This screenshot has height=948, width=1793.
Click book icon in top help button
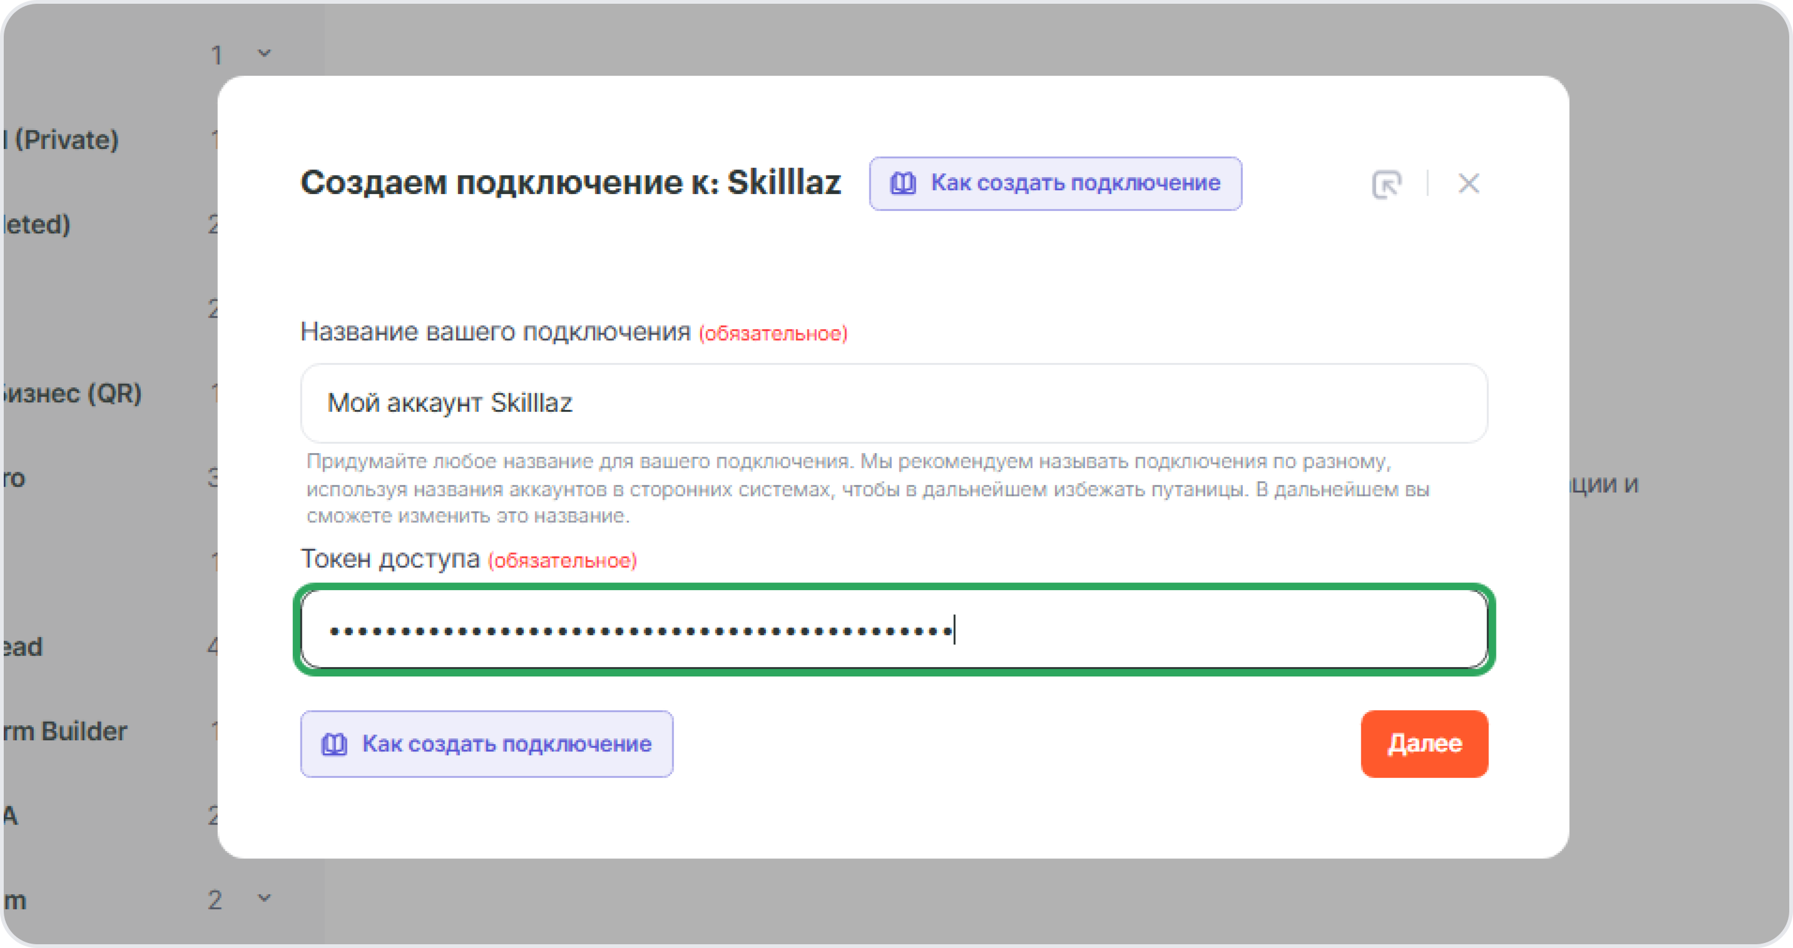coord(903,184)
